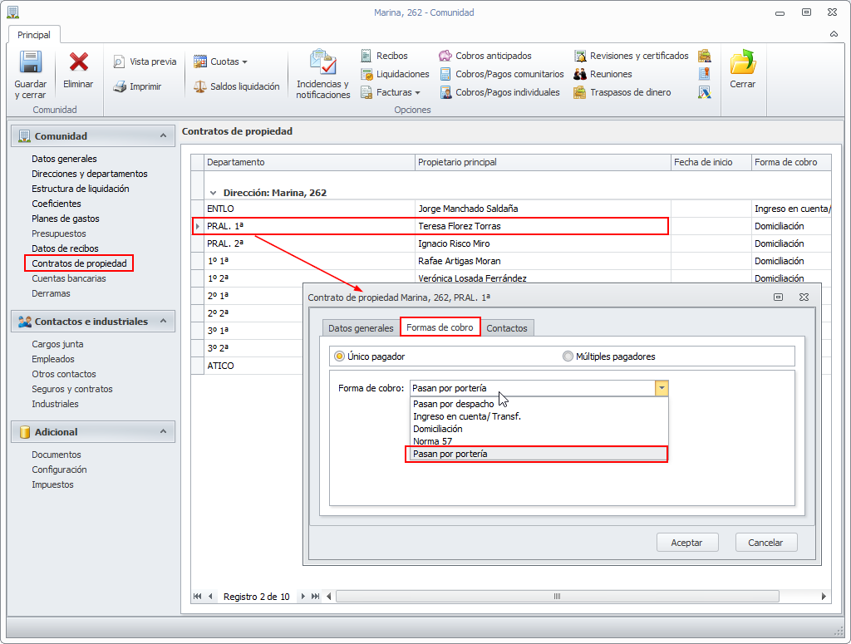Open Cuentas bancarias in sidebar
Viewport: 851px width, 644px height.
point(69,278)
